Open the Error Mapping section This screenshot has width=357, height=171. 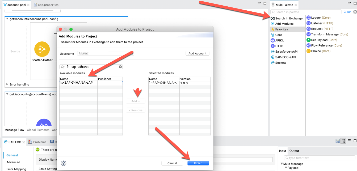16,169
